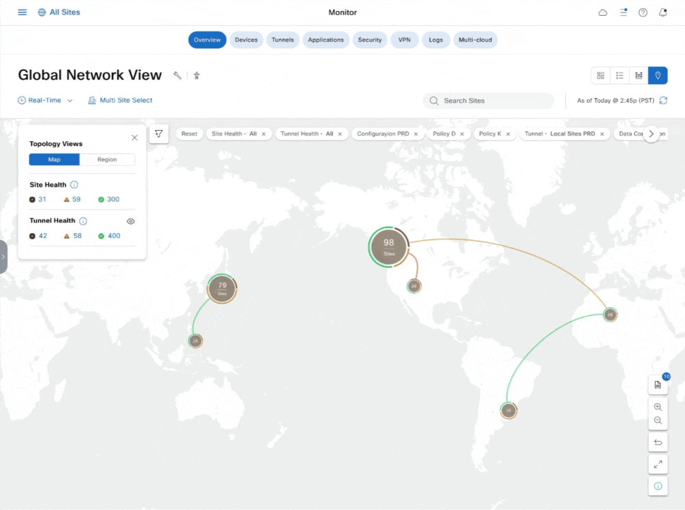Toggle Tunnel Health visibility eye icon

pos(131,221)
